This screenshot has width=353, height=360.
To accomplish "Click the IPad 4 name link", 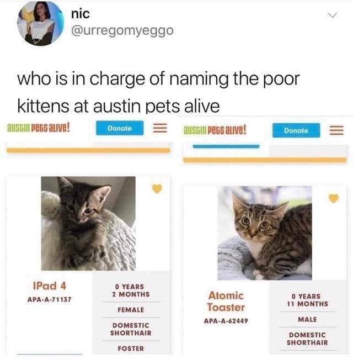I will (x=50, y=286).
